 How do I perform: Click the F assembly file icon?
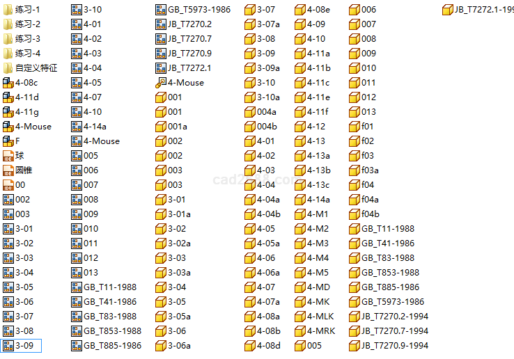[8, 141]
